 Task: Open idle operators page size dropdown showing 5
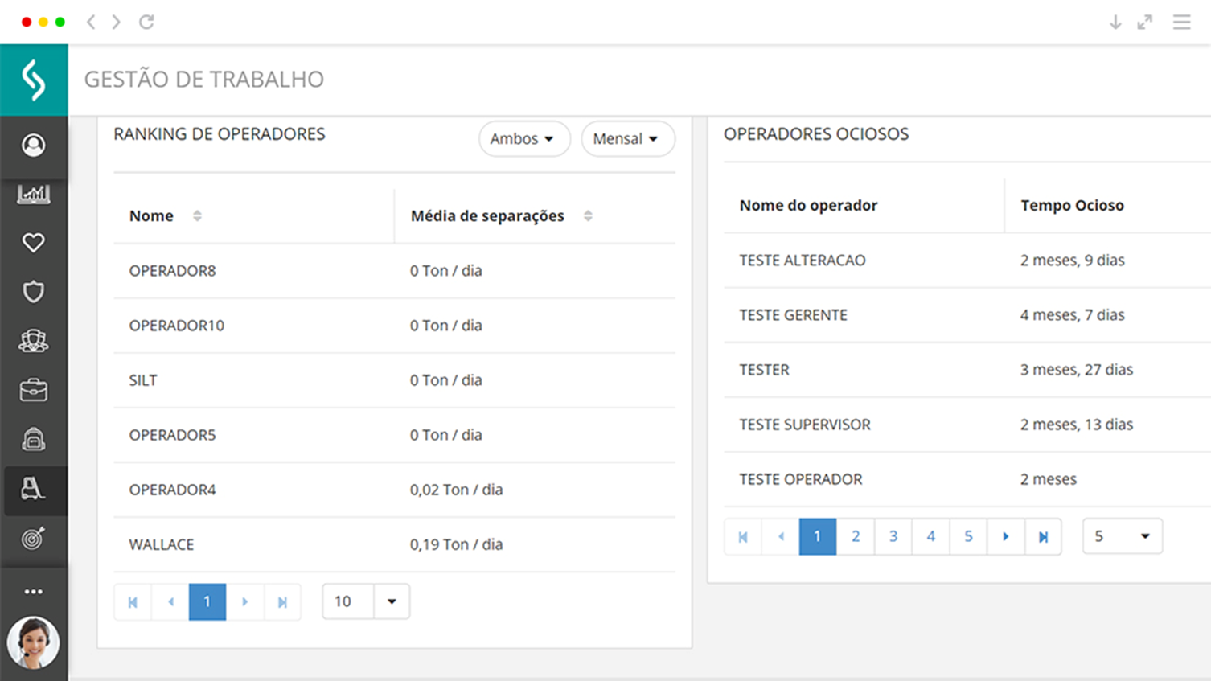click(1123, 536)
